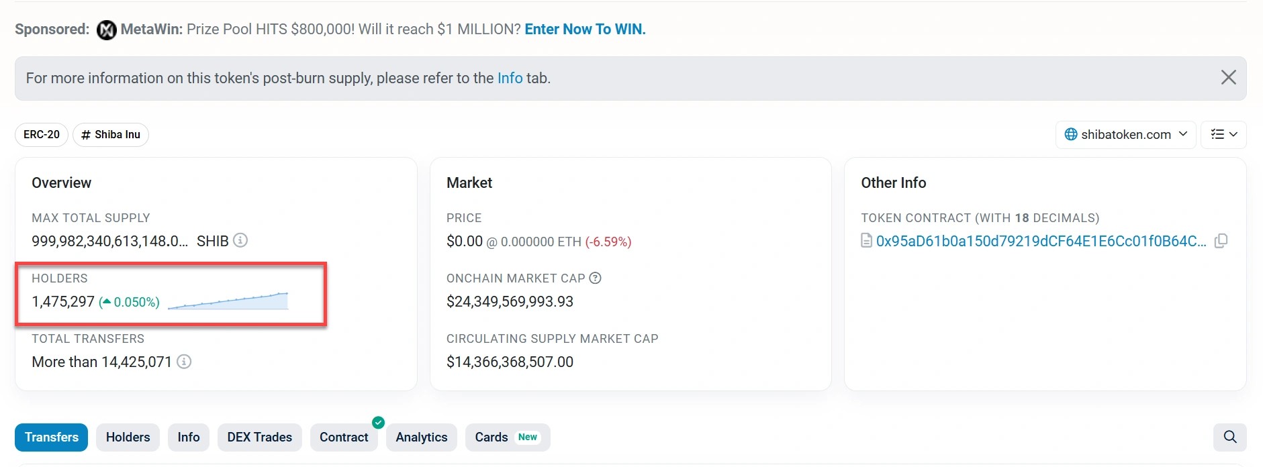Click the question mark beside Onchain Market Cap
This screenshot has width=1263, height=467.
(x=596, y=278)
